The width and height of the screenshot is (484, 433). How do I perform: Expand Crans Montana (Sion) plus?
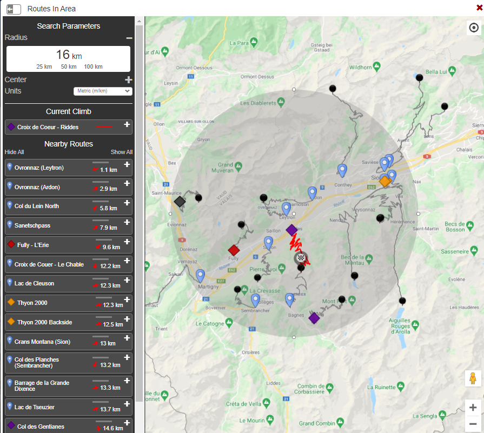click(127, 338)
